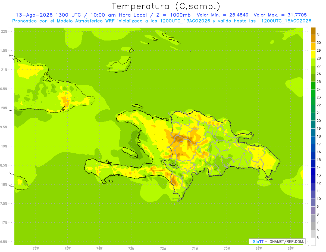The image size is (326, 252).
Task: Select the green swatch between 26 and 27
Action: (313, 70)
